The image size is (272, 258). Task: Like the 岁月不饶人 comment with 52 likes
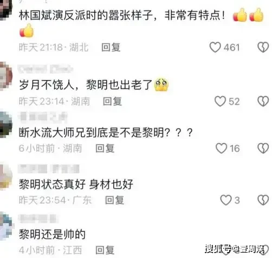pos(220,101)
